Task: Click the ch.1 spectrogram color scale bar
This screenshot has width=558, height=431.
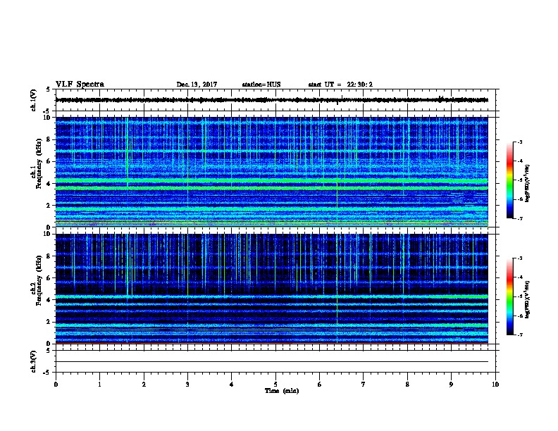Action: [509, 180]
